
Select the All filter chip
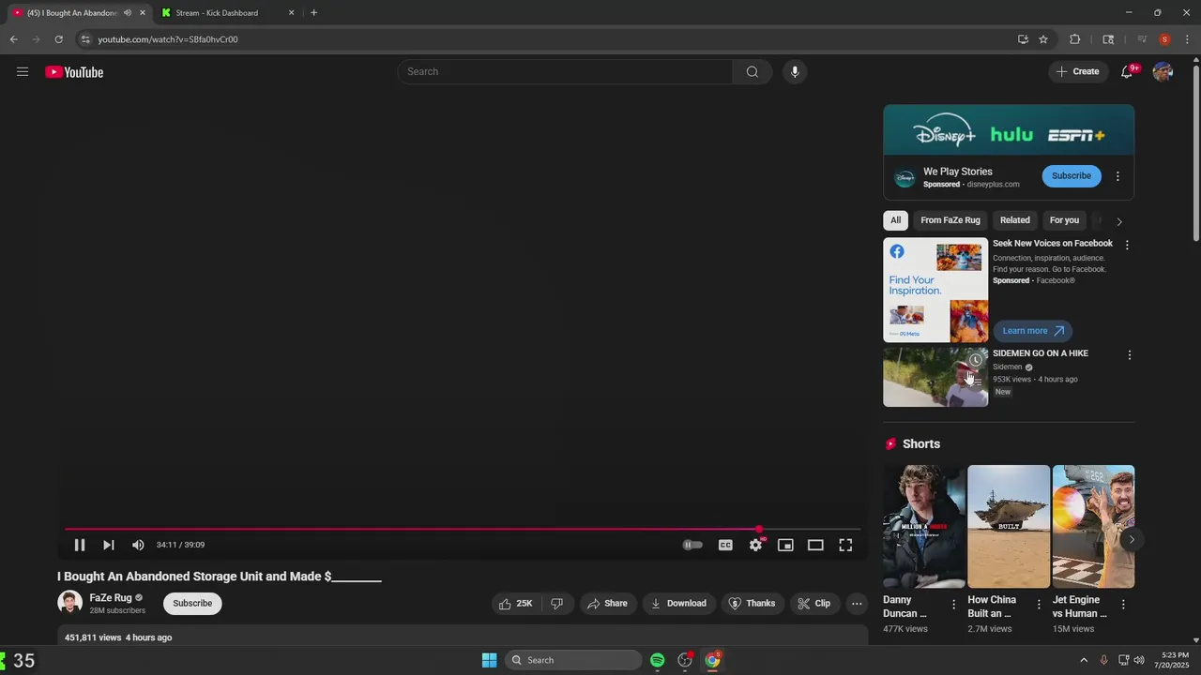click(x=895, y=220)
